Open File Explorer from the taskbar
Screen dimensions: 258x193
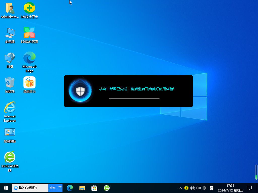[x=82, y=188]
